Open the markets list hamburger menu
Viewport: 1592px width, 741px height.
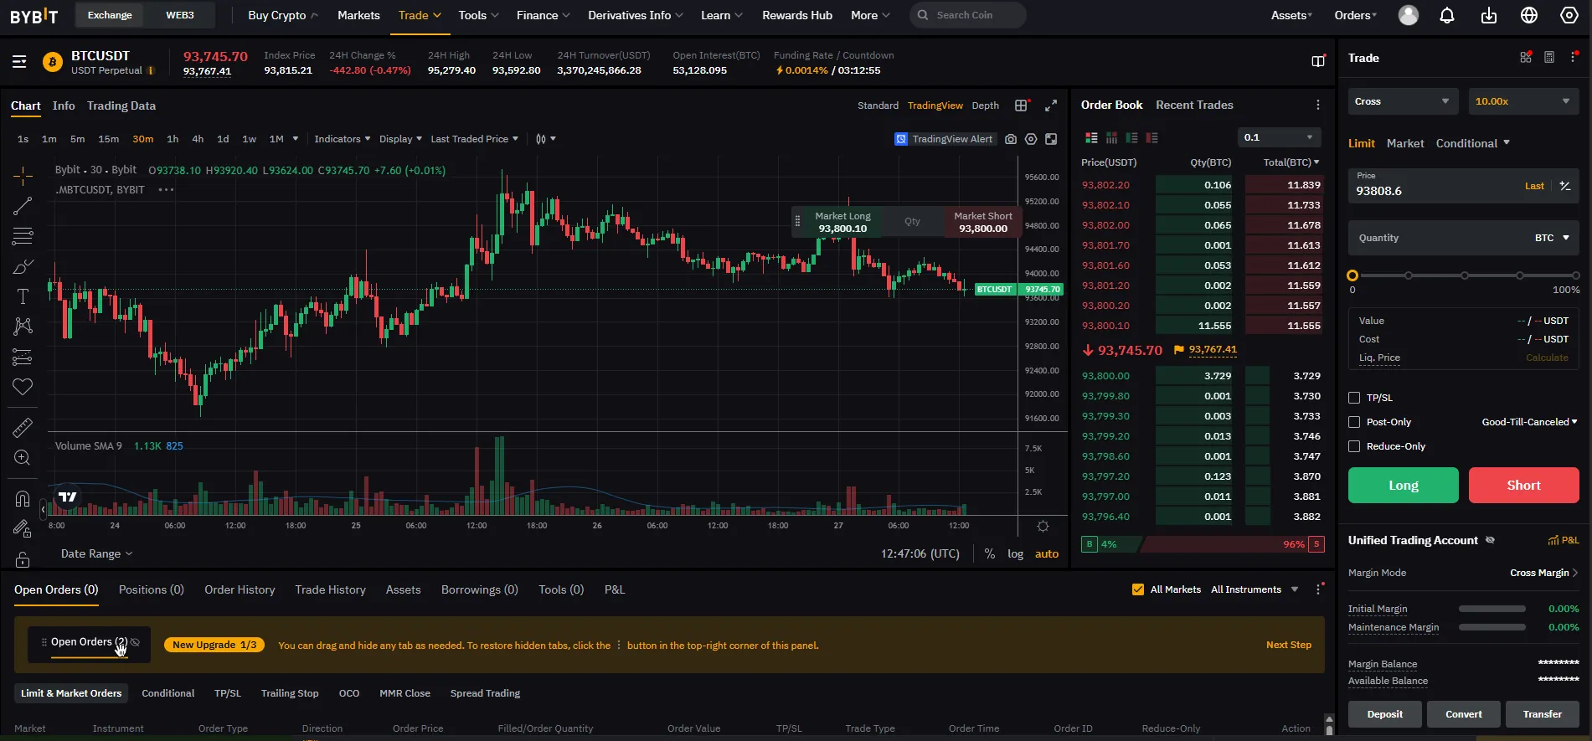19,62
